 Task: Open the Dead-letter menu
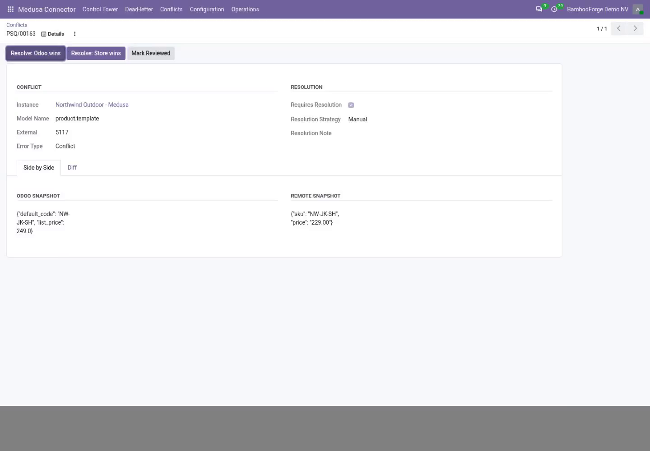(x=139, y=9)
